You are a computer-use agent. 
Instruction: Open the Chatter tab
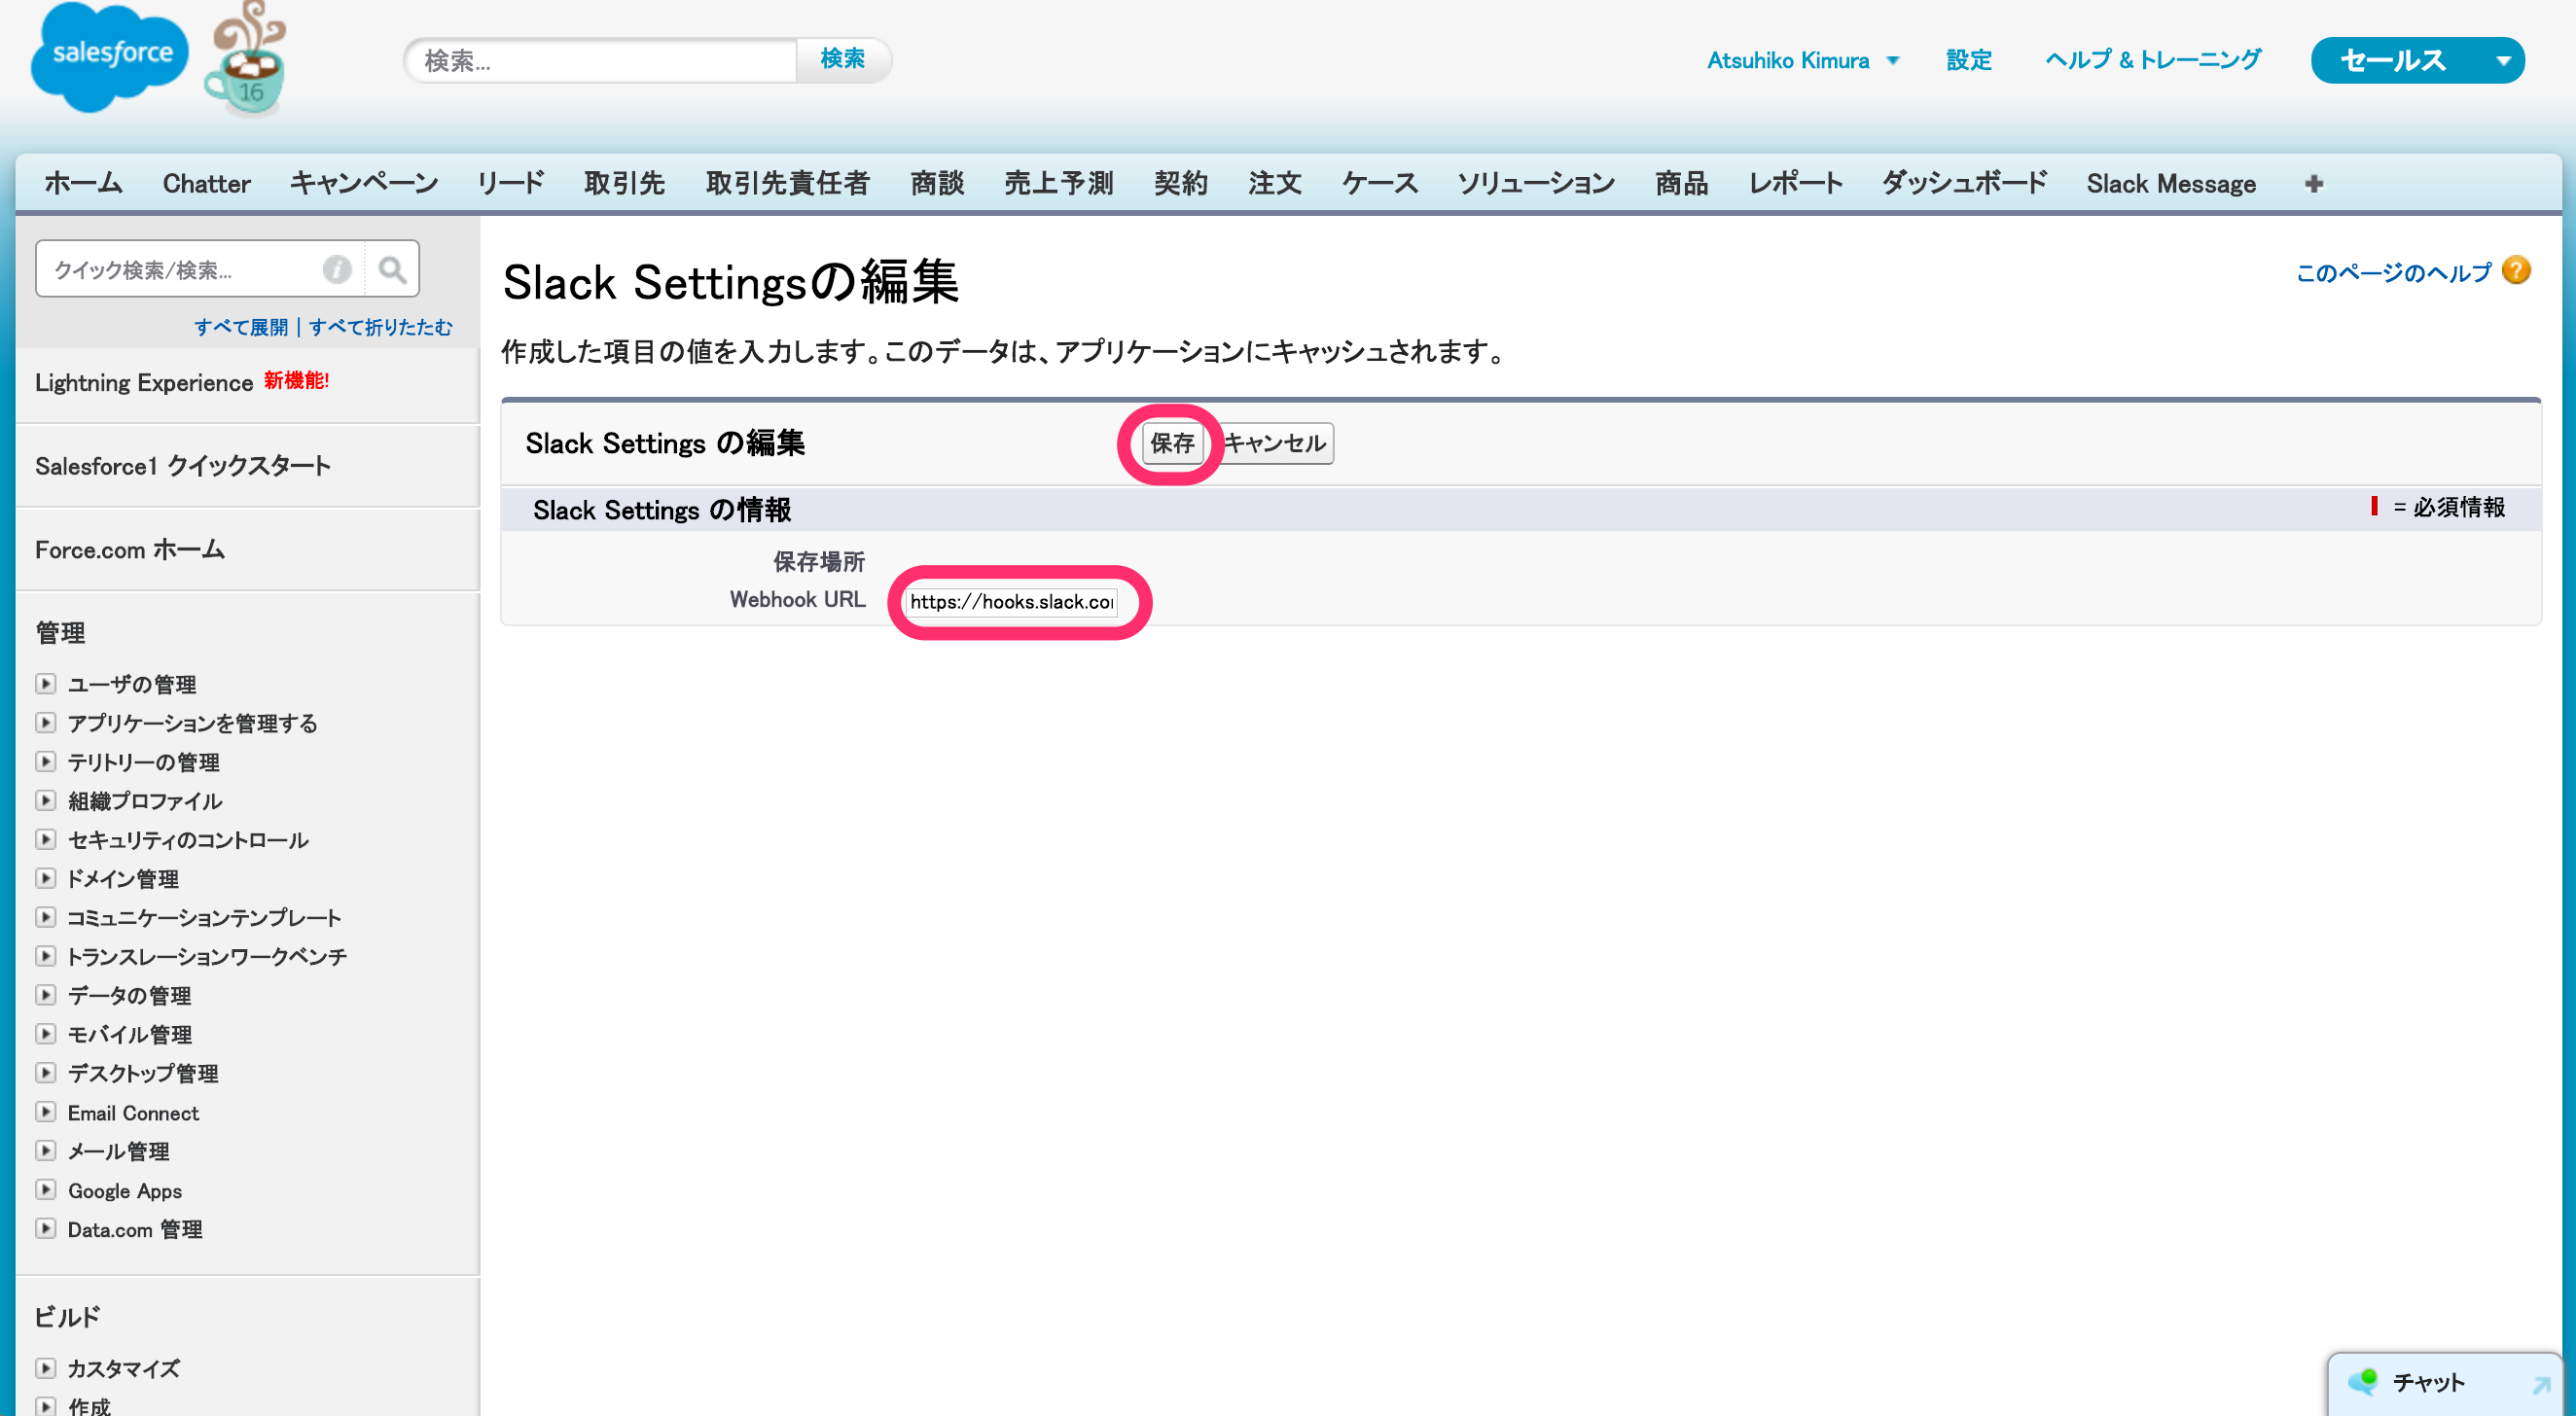[x=206, y=184]
